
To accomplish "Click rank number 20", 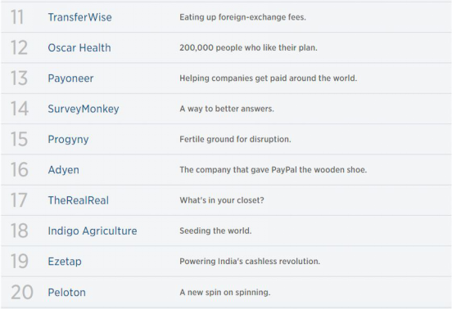I will (x=22, y=293).
